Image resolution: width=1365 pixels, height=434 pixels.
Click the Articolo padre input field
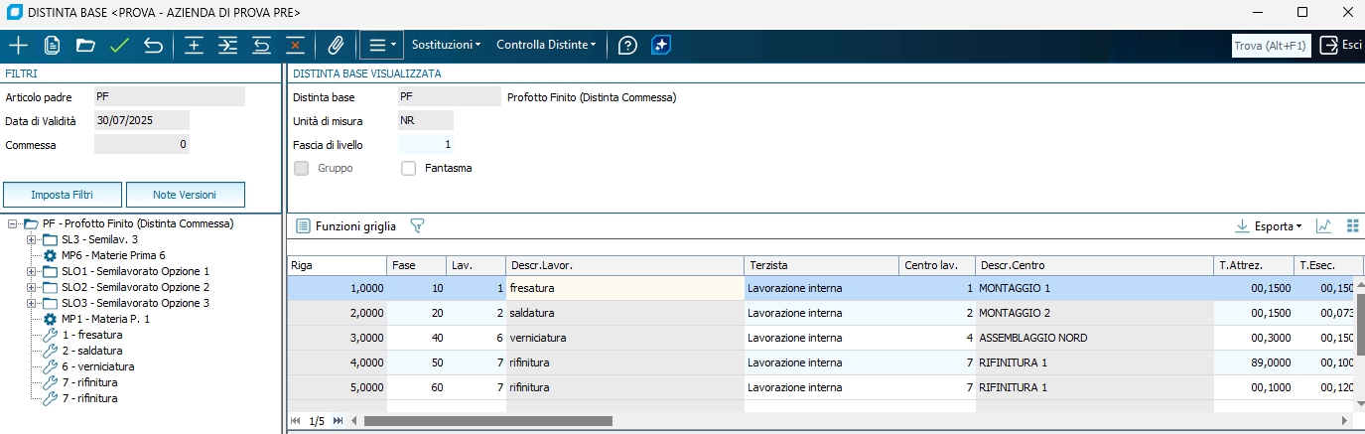pyautogui.click(x=169, y=96)
